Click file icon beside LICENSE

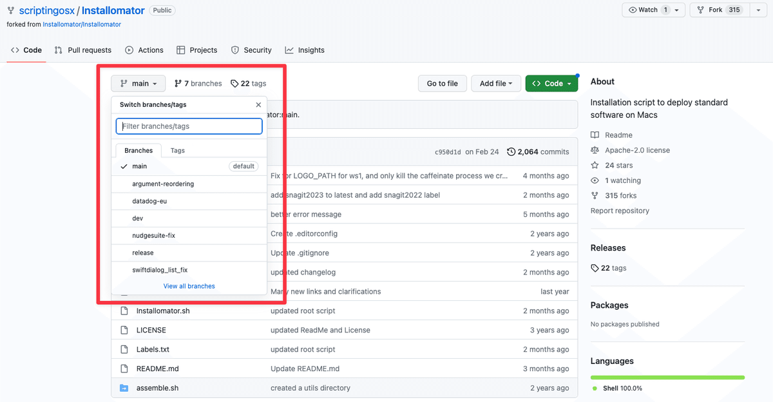click(x=124, y=330)
